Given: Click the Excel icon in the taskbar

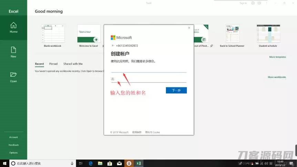Looking at the screenshot, I should click(139, 163).
